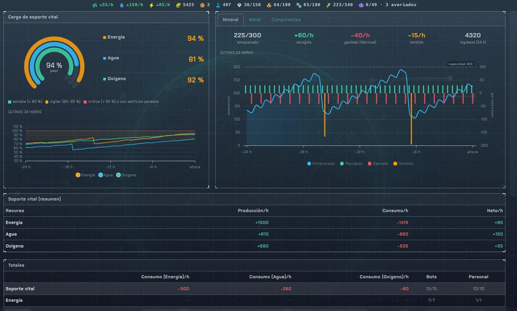The image size is (517, 311).
Task: Click the blue flask icon
Action: coord(218,5)
